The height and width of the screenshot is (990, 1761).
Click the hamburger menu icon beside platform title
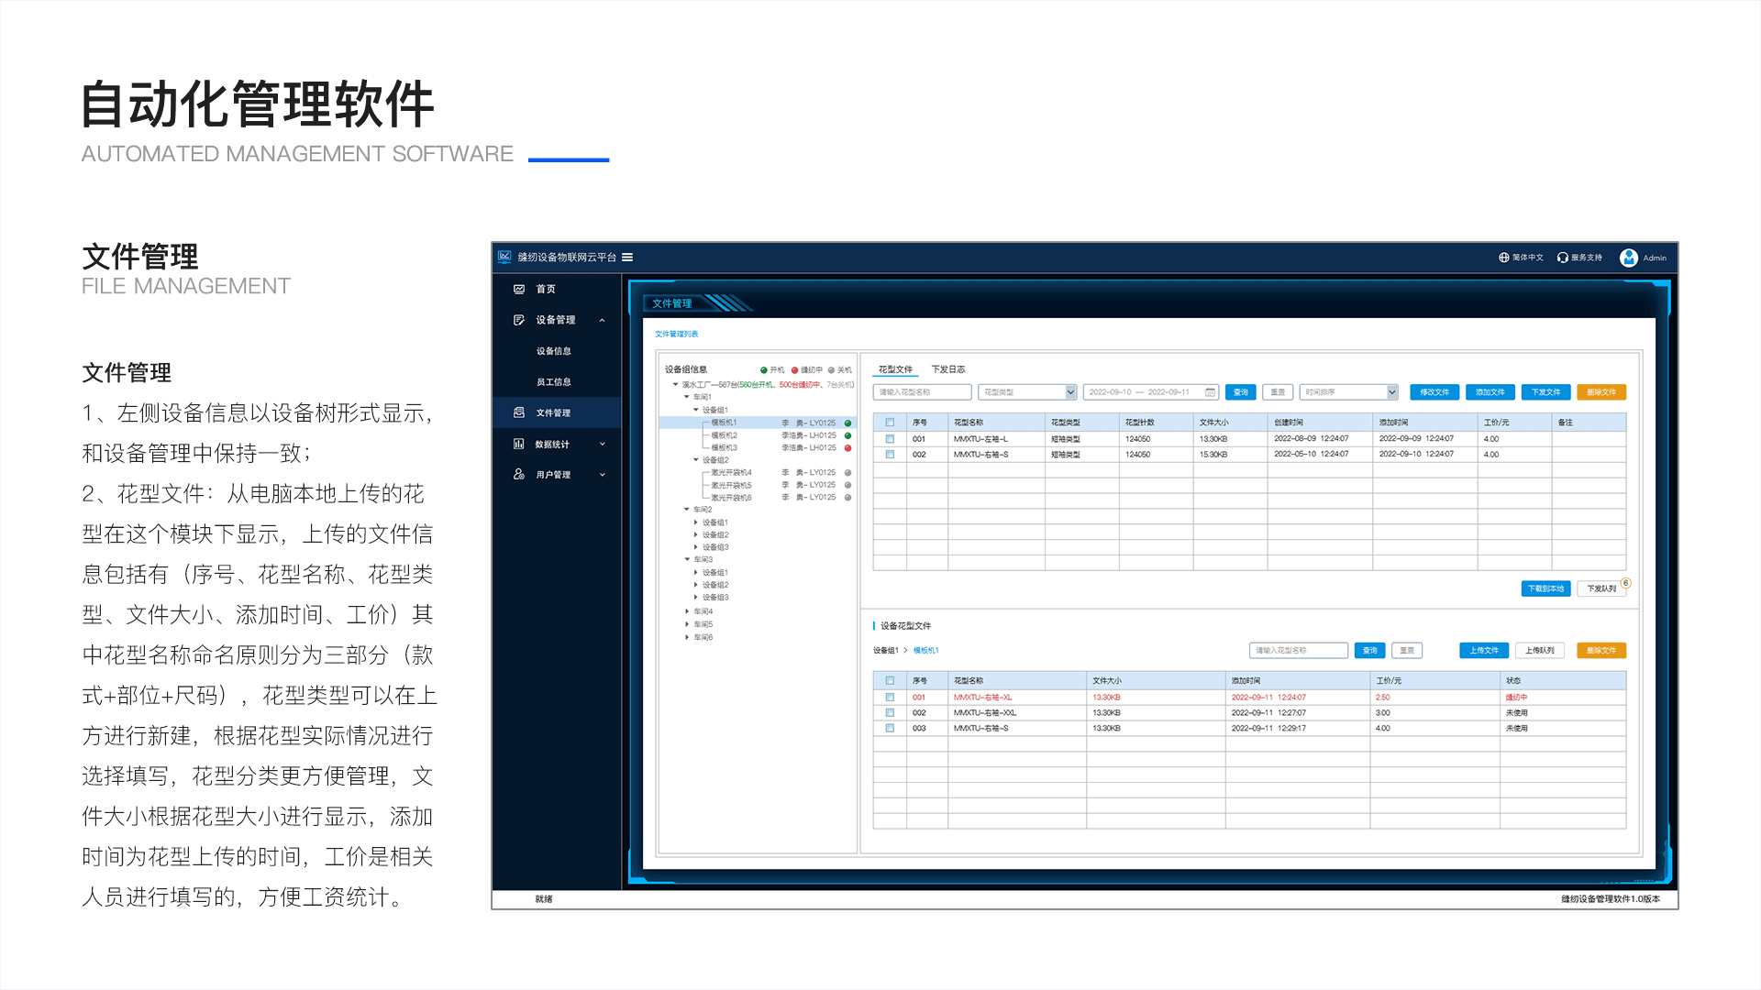point(627,258)
